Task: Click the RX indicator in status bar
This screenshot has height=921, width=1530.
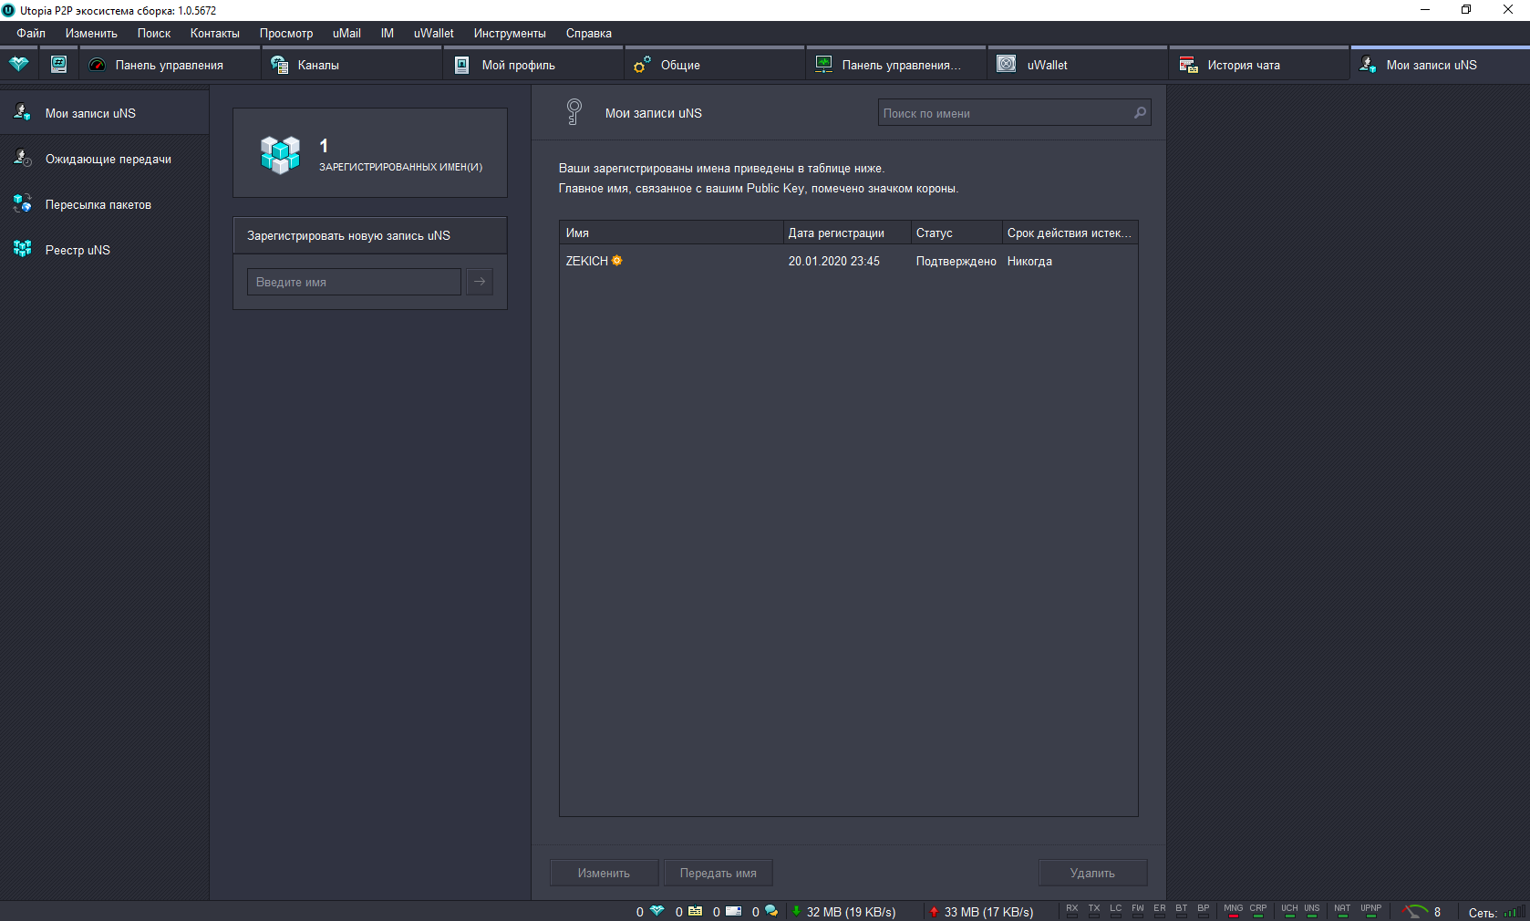Action: (x=1072, y=910)
